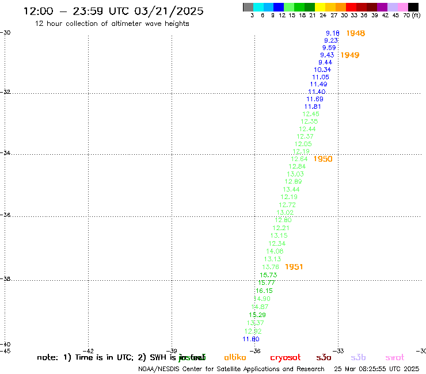Select the s3b satellite legend label

(358, 357)
